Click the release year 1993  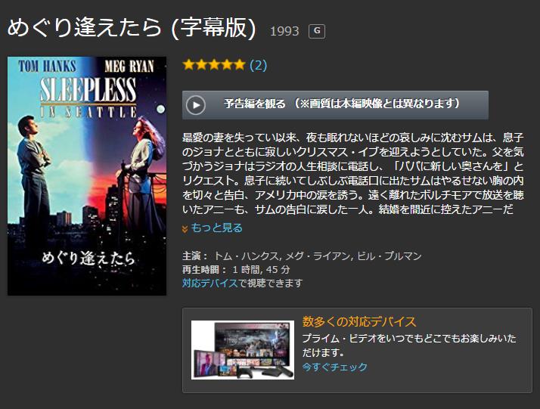pyautogui.click(x=284, y=31)
